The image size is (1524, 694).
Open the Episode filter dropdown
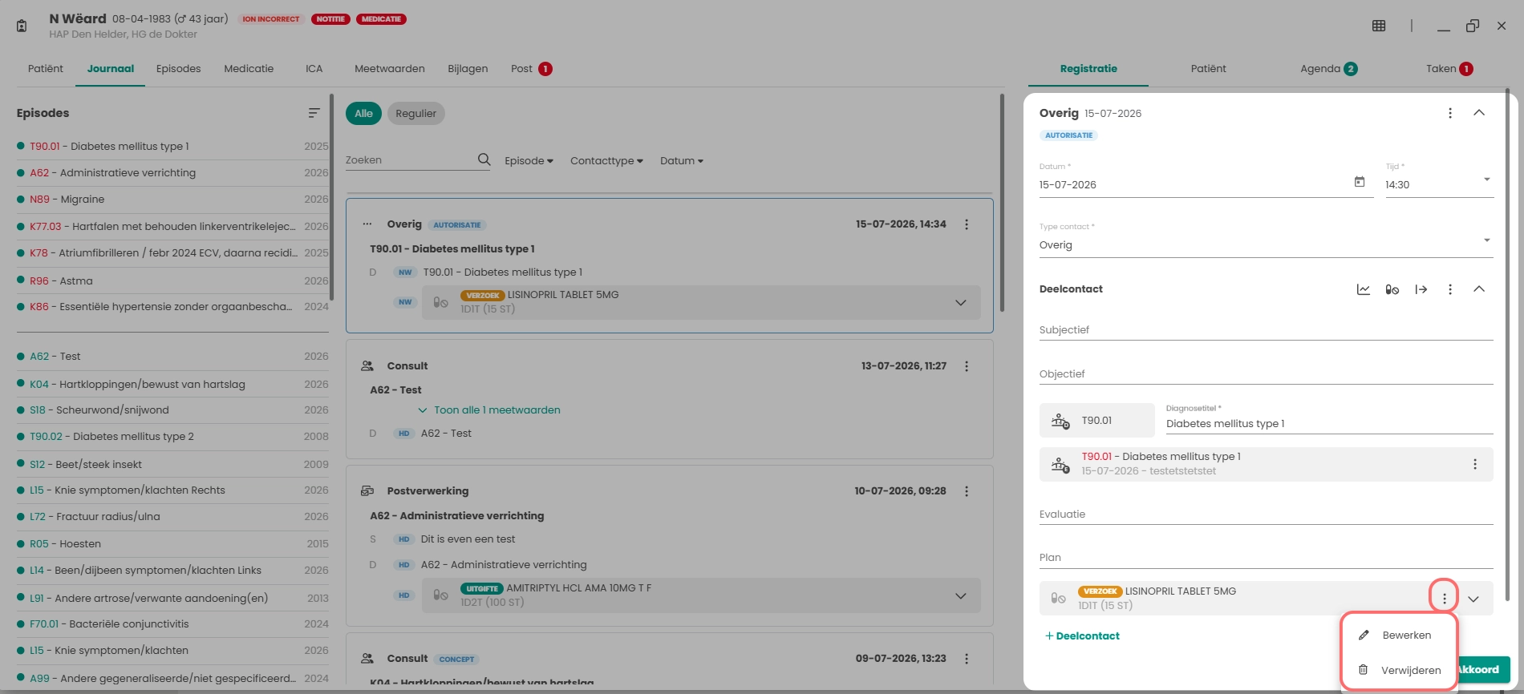(x=529, y=160)
